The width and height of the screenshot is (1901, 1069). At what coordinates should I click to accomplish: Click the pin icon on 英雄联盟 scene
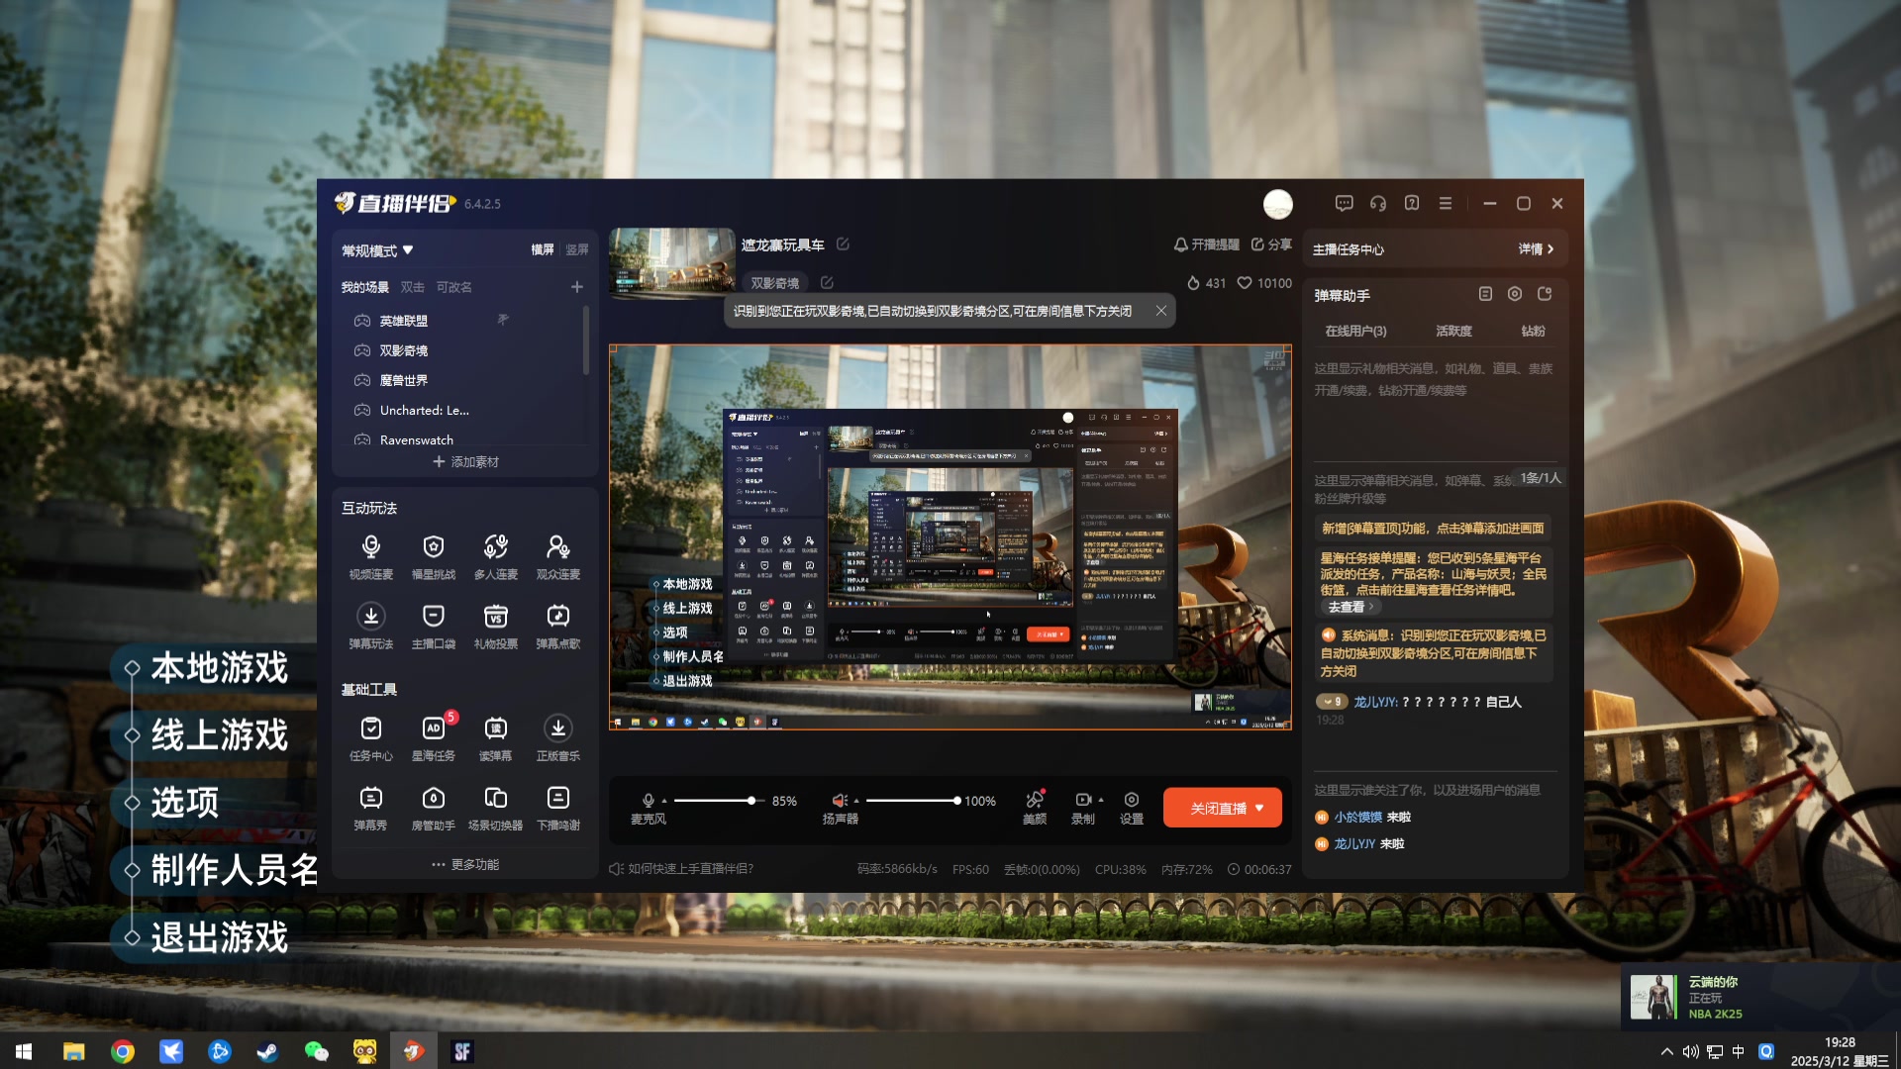(x=502, y=320)
